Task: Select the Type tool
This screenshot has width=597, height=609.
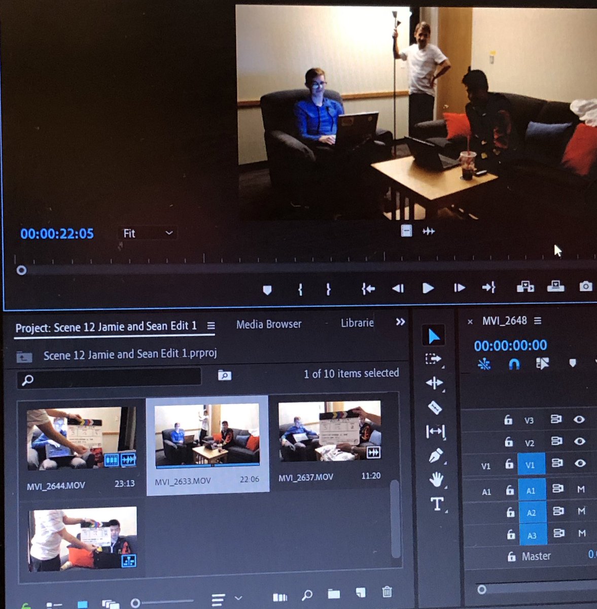Action: [x=437, y=503]
